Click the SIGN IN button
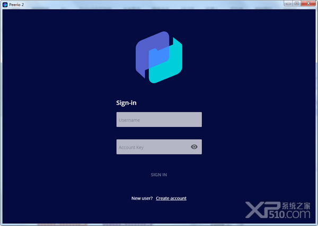The width and height of the screenshot is (318, 226). [159, 175]
